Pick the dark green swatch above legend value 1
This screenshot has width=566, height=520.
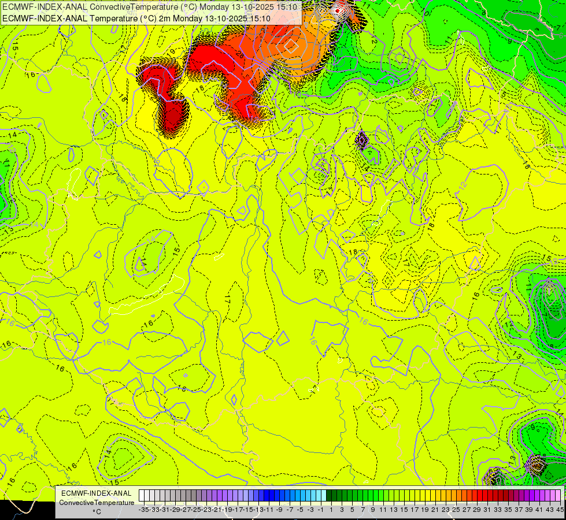pyautogui.click(x=329, y=496)
